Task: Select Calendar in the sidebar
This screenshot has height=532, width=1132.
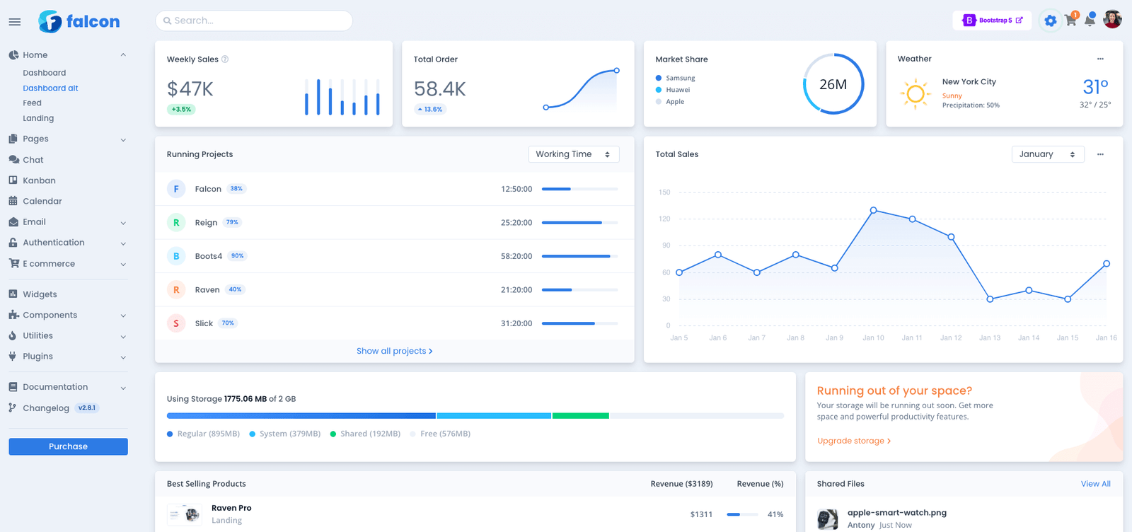Action: 42,201
